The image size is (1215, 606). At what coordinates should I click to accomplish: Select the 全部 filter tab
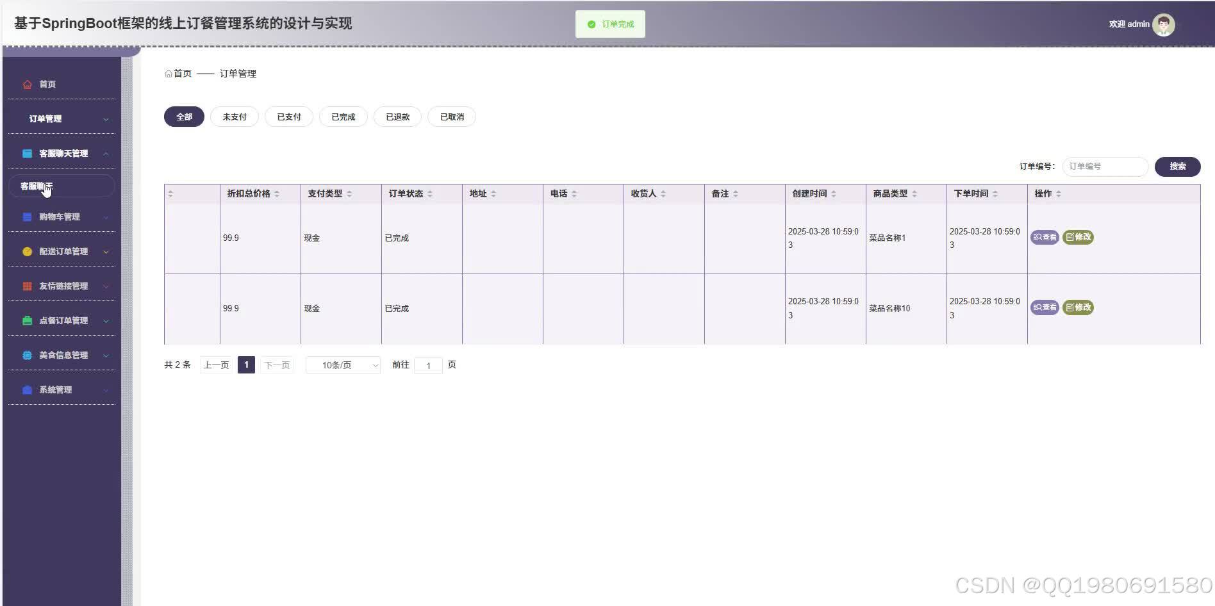coord(184,117)
